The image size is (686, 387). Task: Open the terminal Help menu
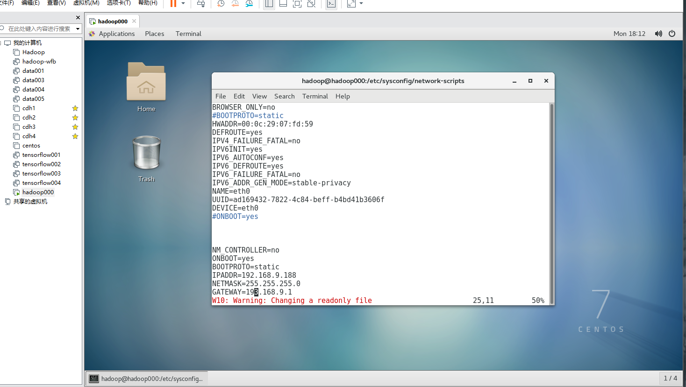coord(343,96)
